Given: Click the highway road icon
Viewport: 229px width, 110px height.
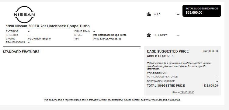Looking at the screenshot, I should [149, 35].
